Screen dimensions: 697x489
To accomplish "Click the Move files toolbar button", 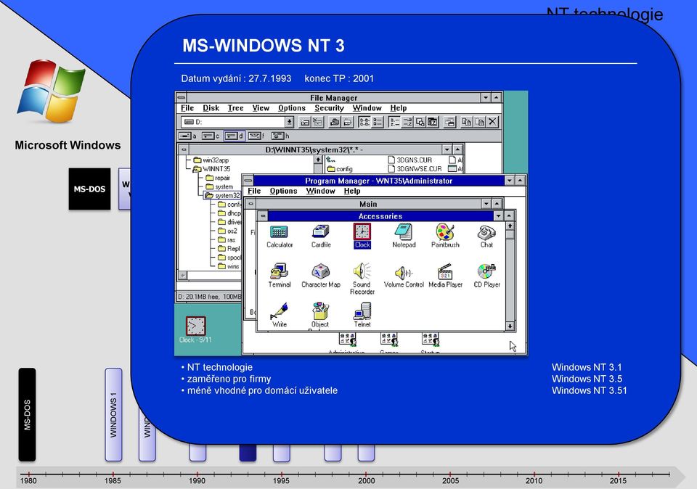I will point(479,122).
